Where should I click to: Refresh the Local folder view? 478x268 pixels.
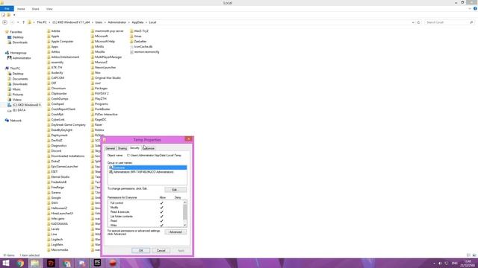click(418, 22)
